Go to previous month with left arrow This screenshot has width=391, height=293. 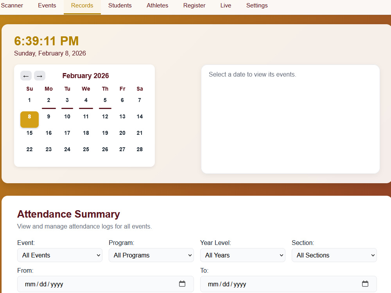pos(26,76)
